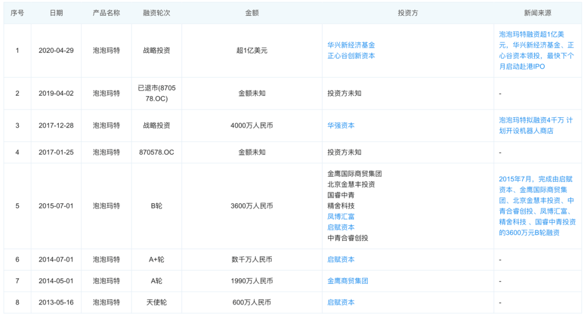The width and height of the screenshot is (584, 315).
Task: Click the 金额 column header
Action: coord(253,12)
